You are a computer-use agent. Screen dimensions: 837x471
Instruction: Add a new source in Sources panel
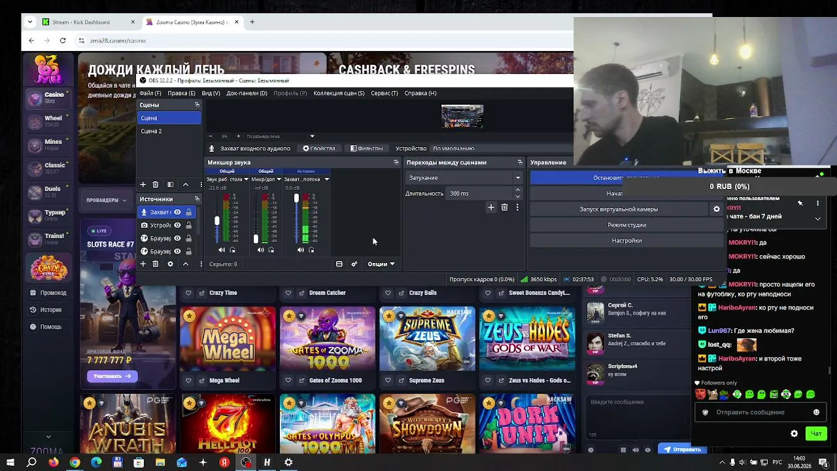pos(143,264)
